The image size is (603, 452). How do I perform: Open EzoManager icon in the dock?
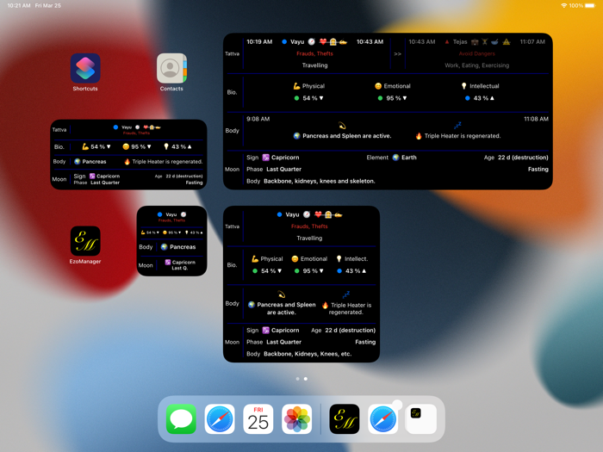coord(345,419)
